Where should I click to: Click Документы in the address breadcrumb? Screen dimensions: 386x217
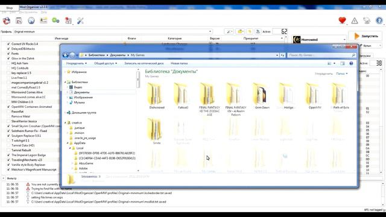tap(118, 55)
